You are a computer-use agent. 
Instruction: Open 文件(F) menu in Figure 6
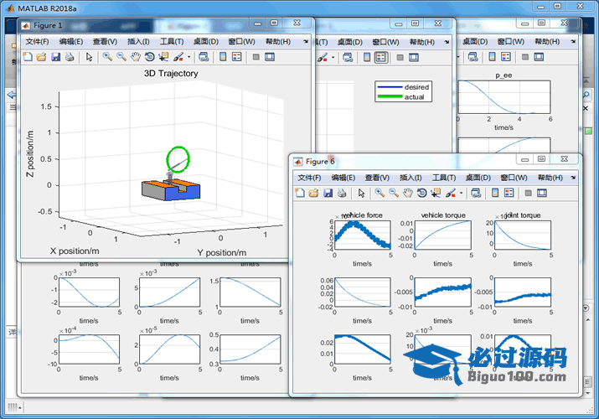[x=309, y=177]
